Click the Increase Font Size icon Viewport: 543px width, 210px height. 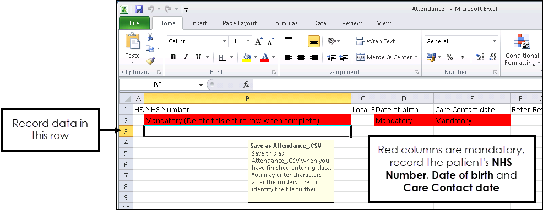pyautogui.click(x=259, y=42)
